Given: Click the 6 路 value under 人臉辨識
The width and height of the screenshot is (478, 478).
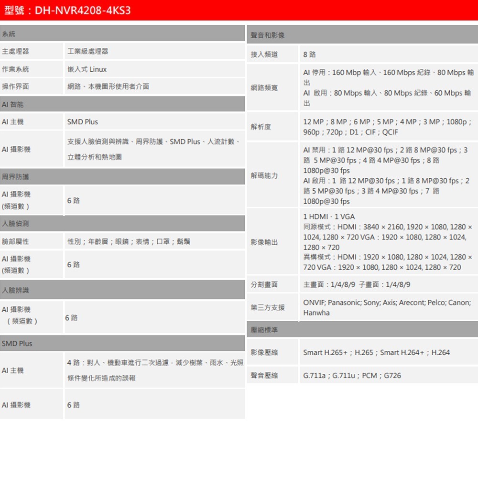Looking at the screenshot, I should coord(71,318).
